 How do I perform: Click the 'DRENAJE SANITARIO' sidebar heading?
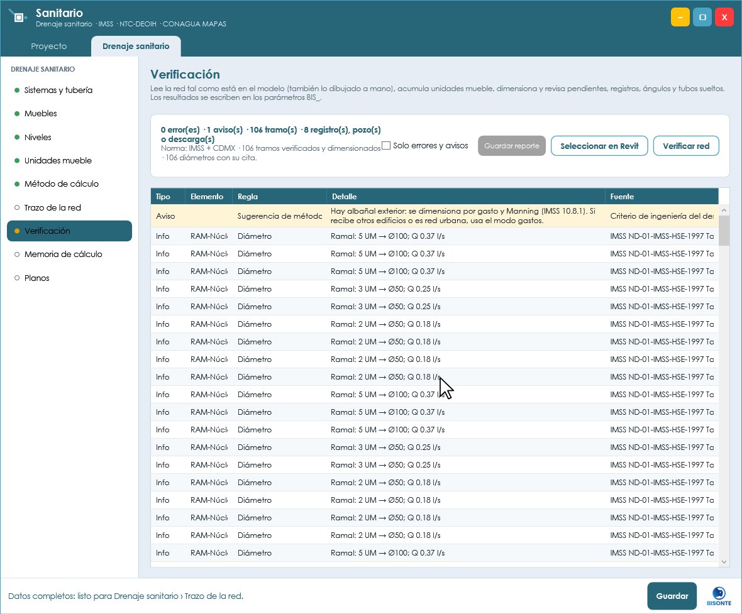coord(43,69)
